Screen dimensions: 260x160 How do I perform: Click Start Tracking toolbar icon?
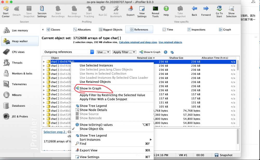[x=89, y=12]
